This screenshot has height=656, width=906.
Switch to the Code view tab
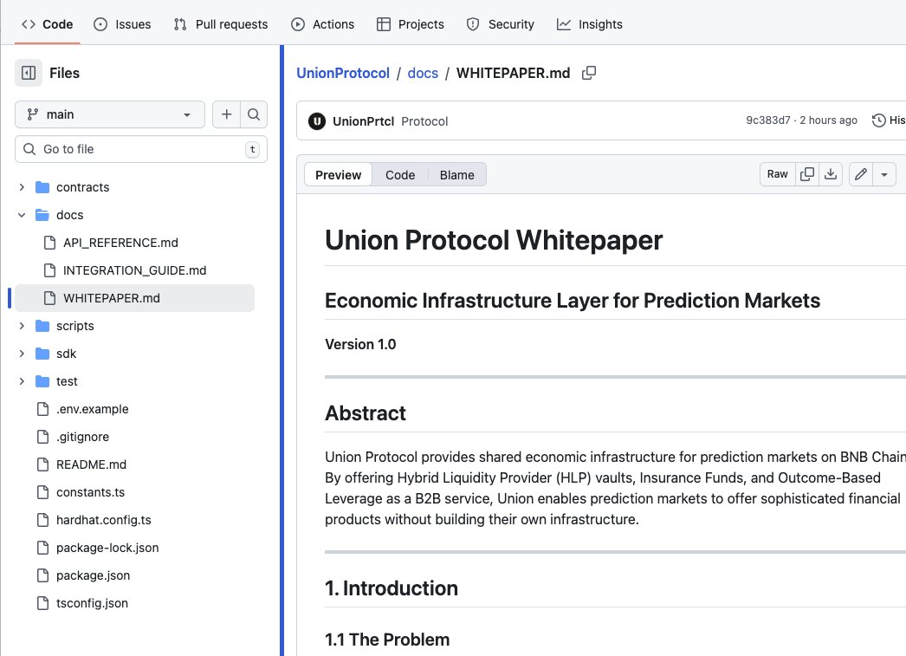[400, 174]
